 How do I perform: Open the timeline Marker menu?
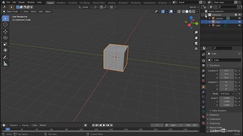pyautogui.click(x=43, y=125)
